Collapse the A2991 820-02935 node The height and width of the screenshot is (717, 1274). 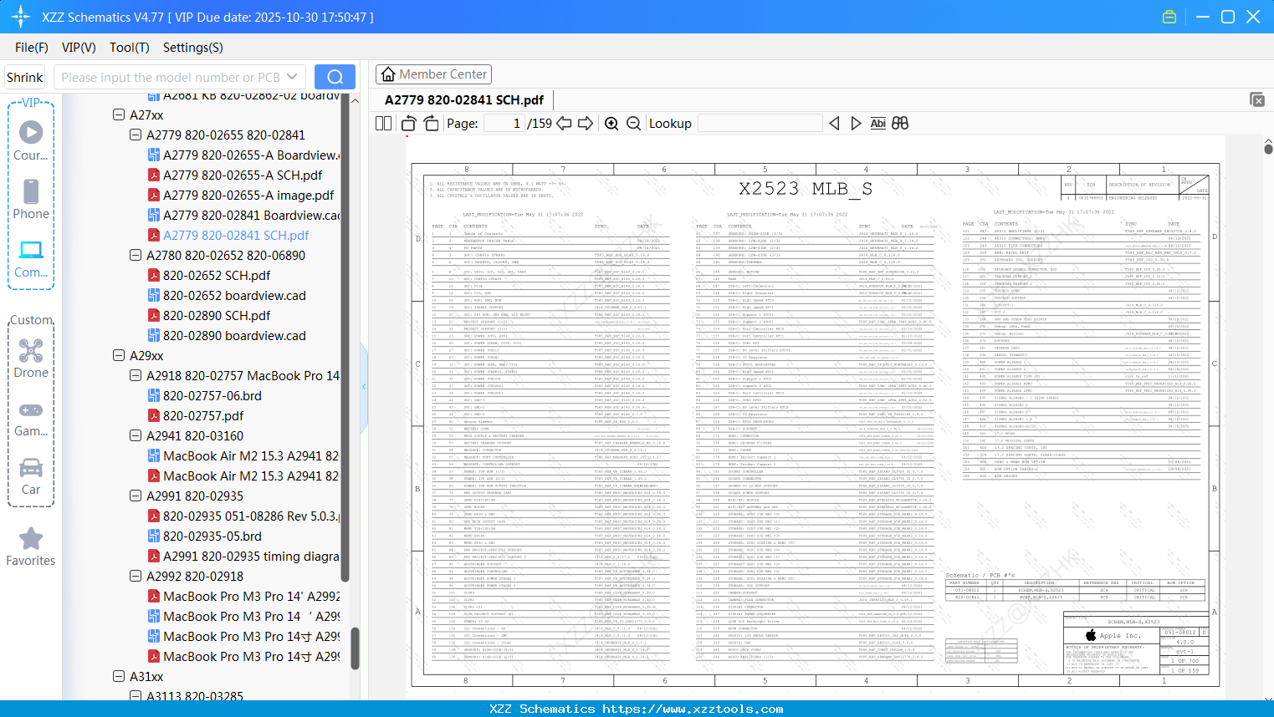136,496
